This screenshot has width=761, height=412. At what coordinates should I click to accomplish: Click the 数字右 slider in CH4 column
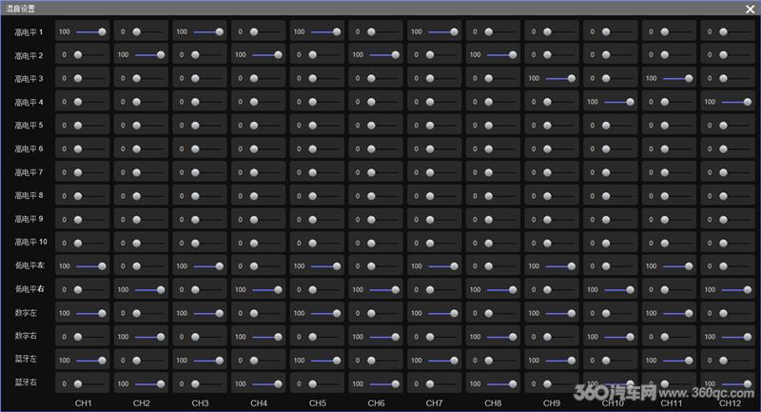pos(267,337)
